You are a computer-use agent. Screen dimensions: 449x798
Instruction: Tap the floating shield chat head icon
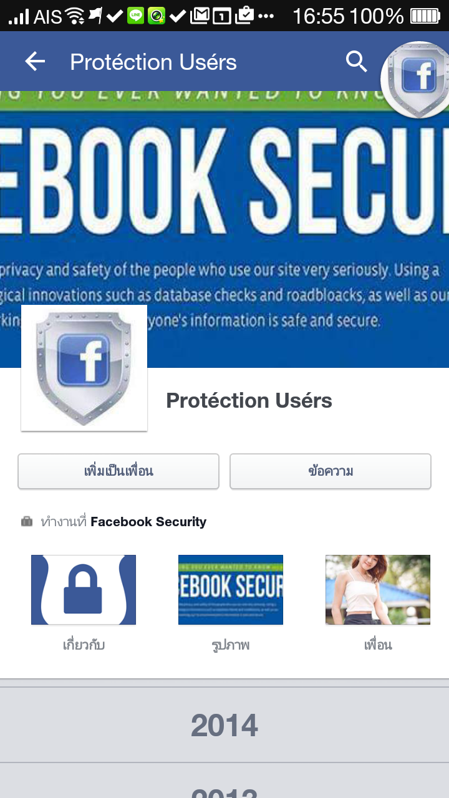tap(417, 79)
